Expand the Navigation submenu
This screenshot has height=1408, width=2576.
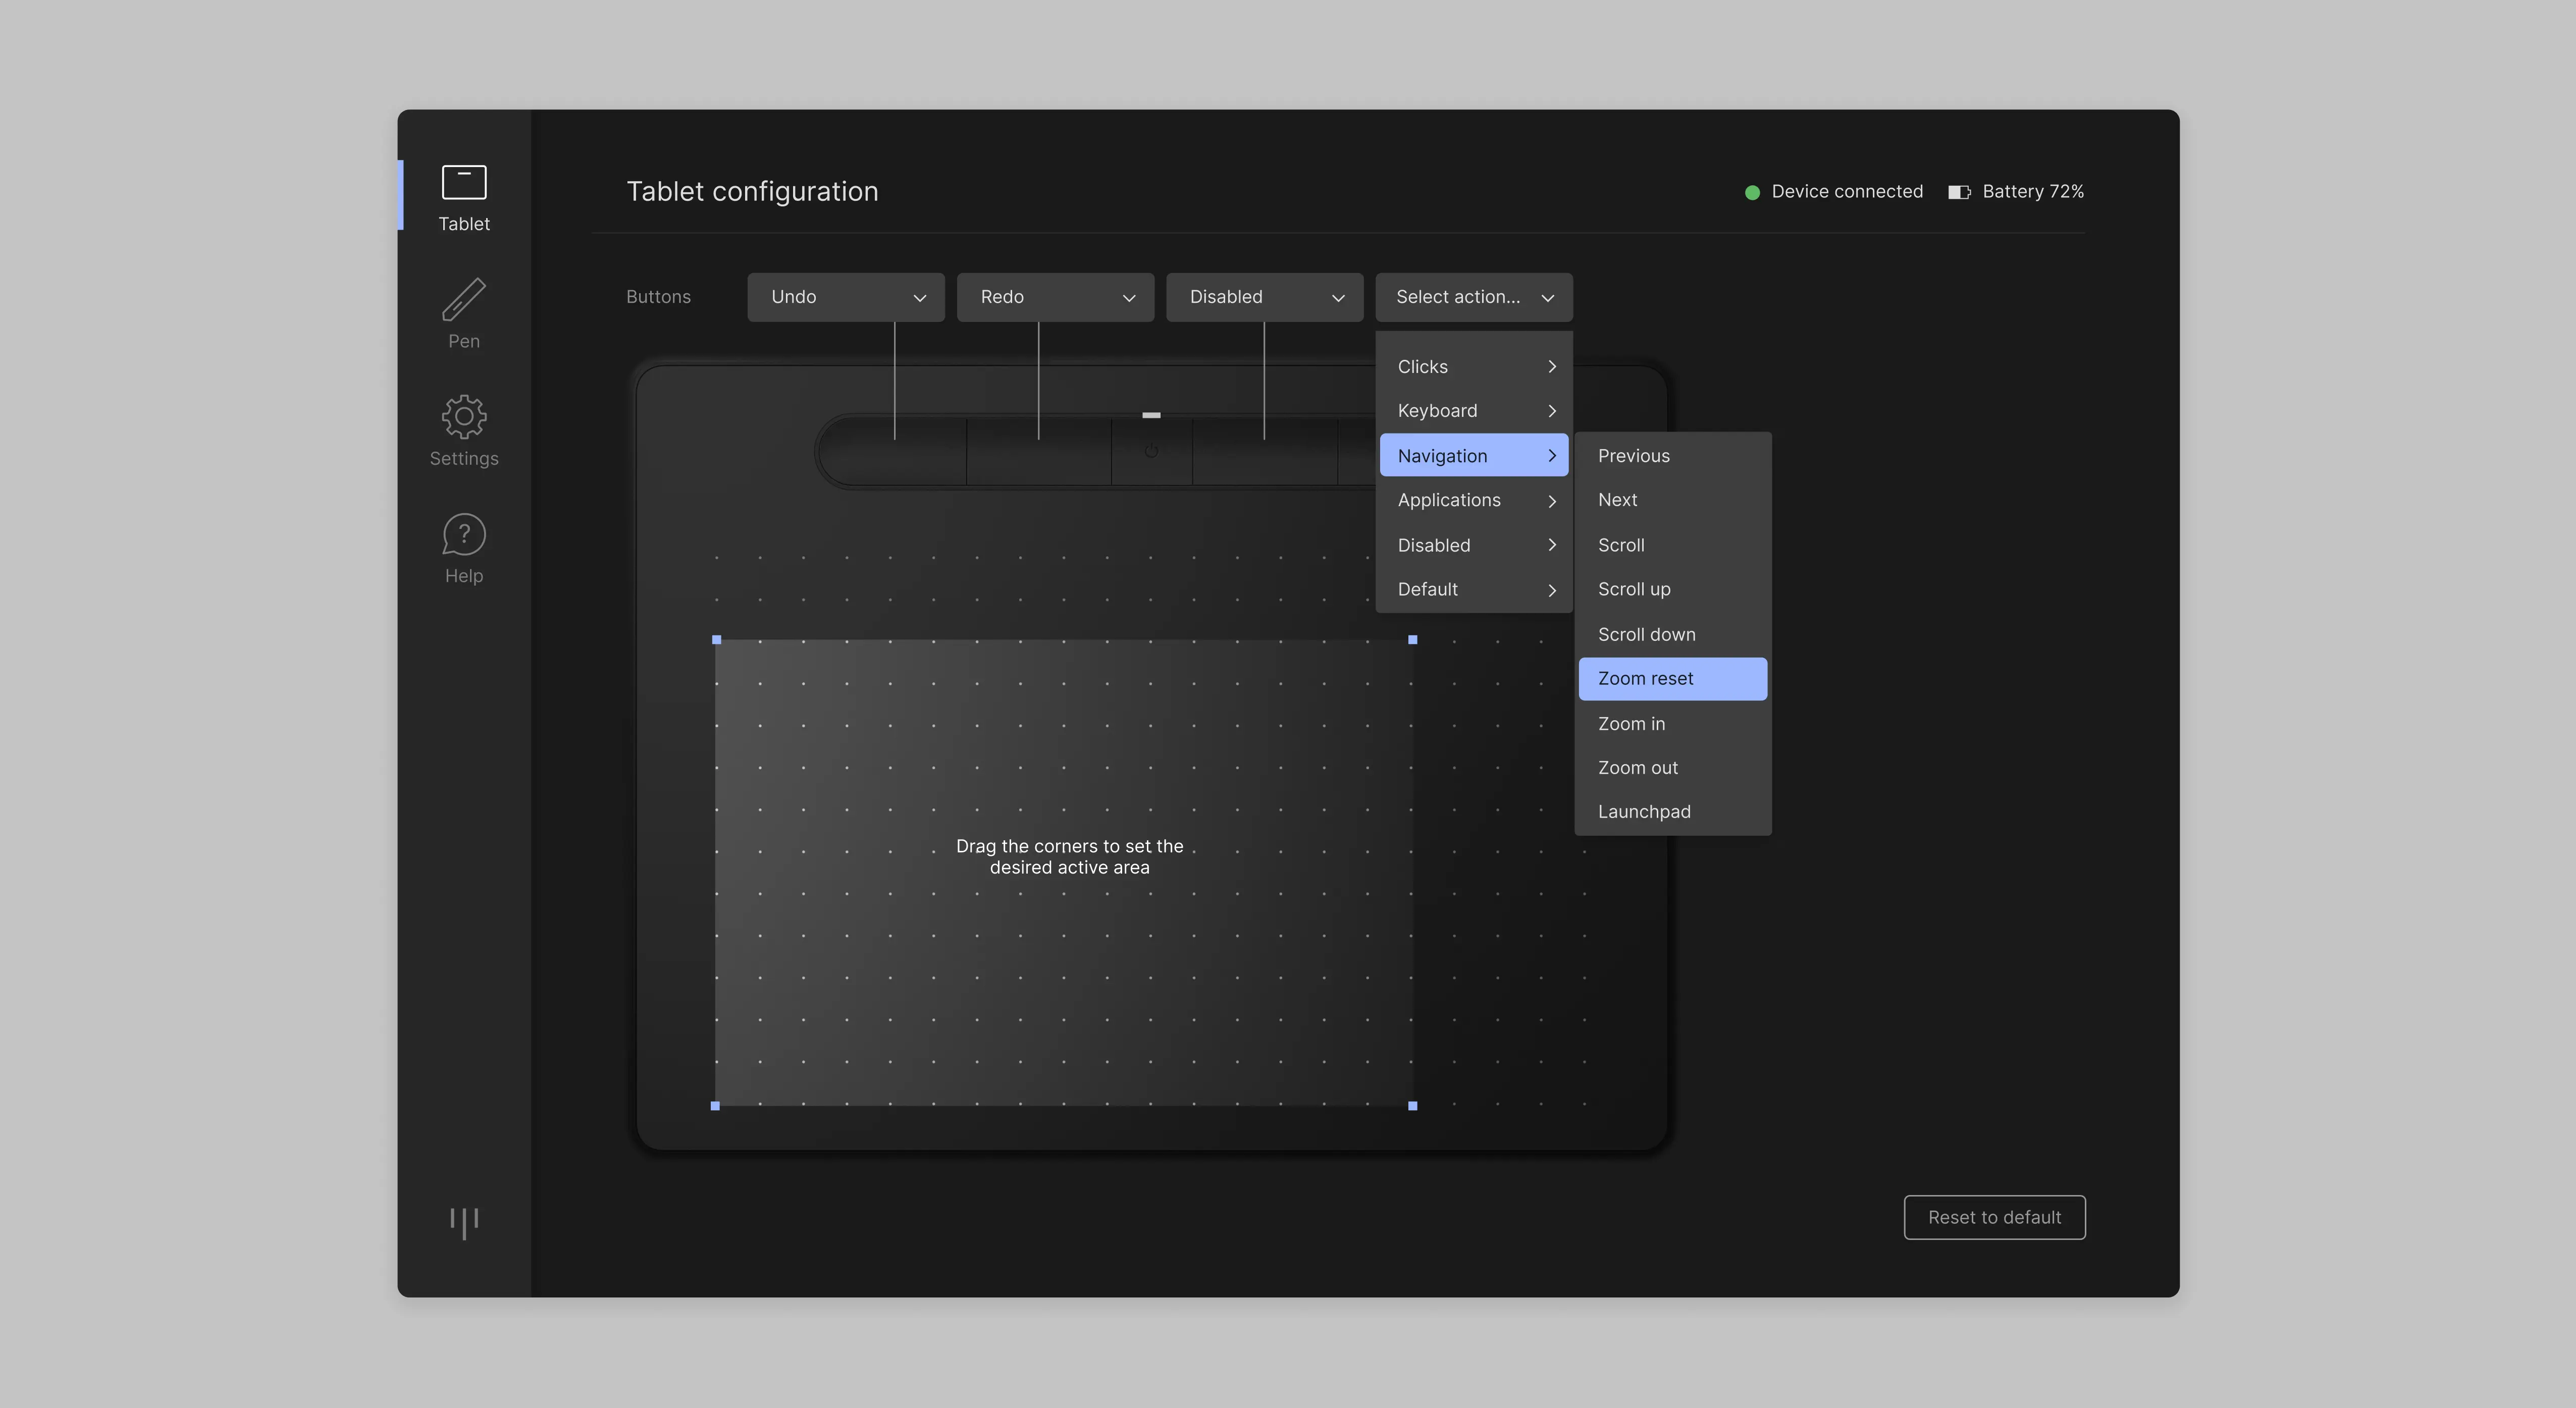pos(1473,455)
